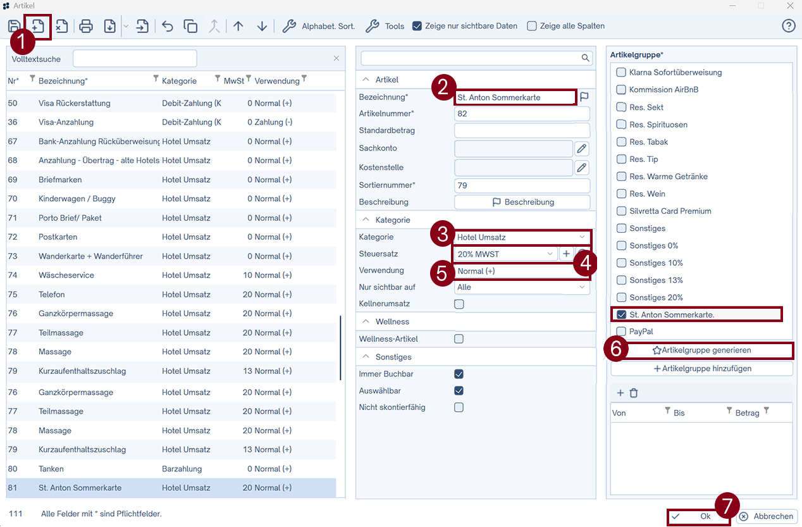Image resolution: width=802 pixels, height=527 pixels.
Task: Move article up with arrow icon
Action: click(238, 26)
